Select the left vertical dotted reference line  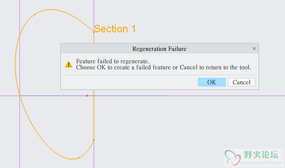pyautogui.click(x=20, y=127)
